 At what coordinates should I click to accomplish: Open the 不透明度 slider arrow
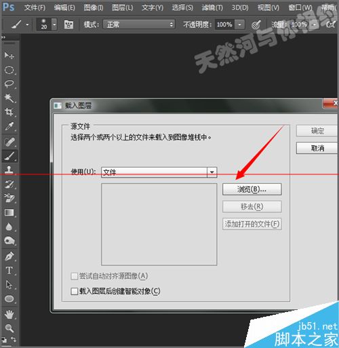pos(239,24)
